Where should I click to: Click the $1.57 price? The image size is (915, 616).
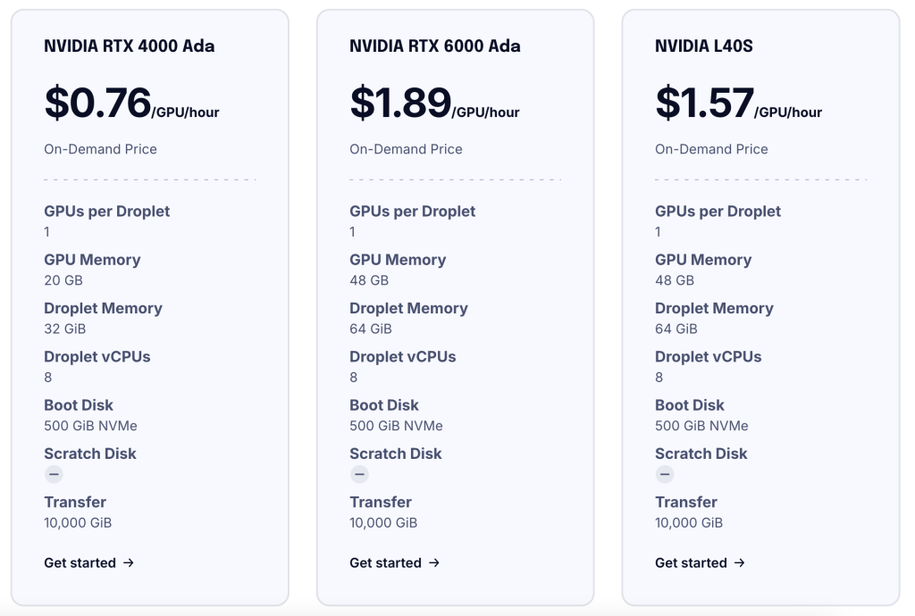(x=705, y=103)
